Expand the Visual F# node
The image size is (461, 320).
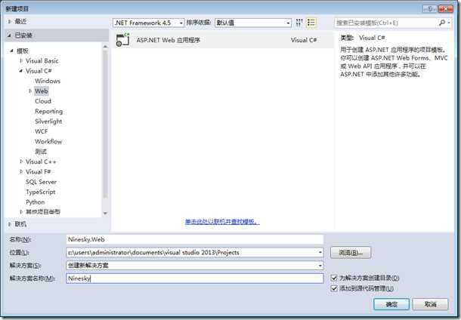tap(21, 171)
